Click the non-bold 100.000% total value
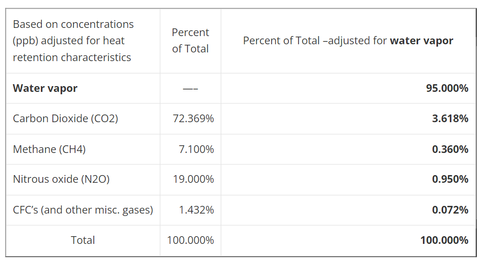The width and height of the screenshot is (484, 266). [190, 240]
